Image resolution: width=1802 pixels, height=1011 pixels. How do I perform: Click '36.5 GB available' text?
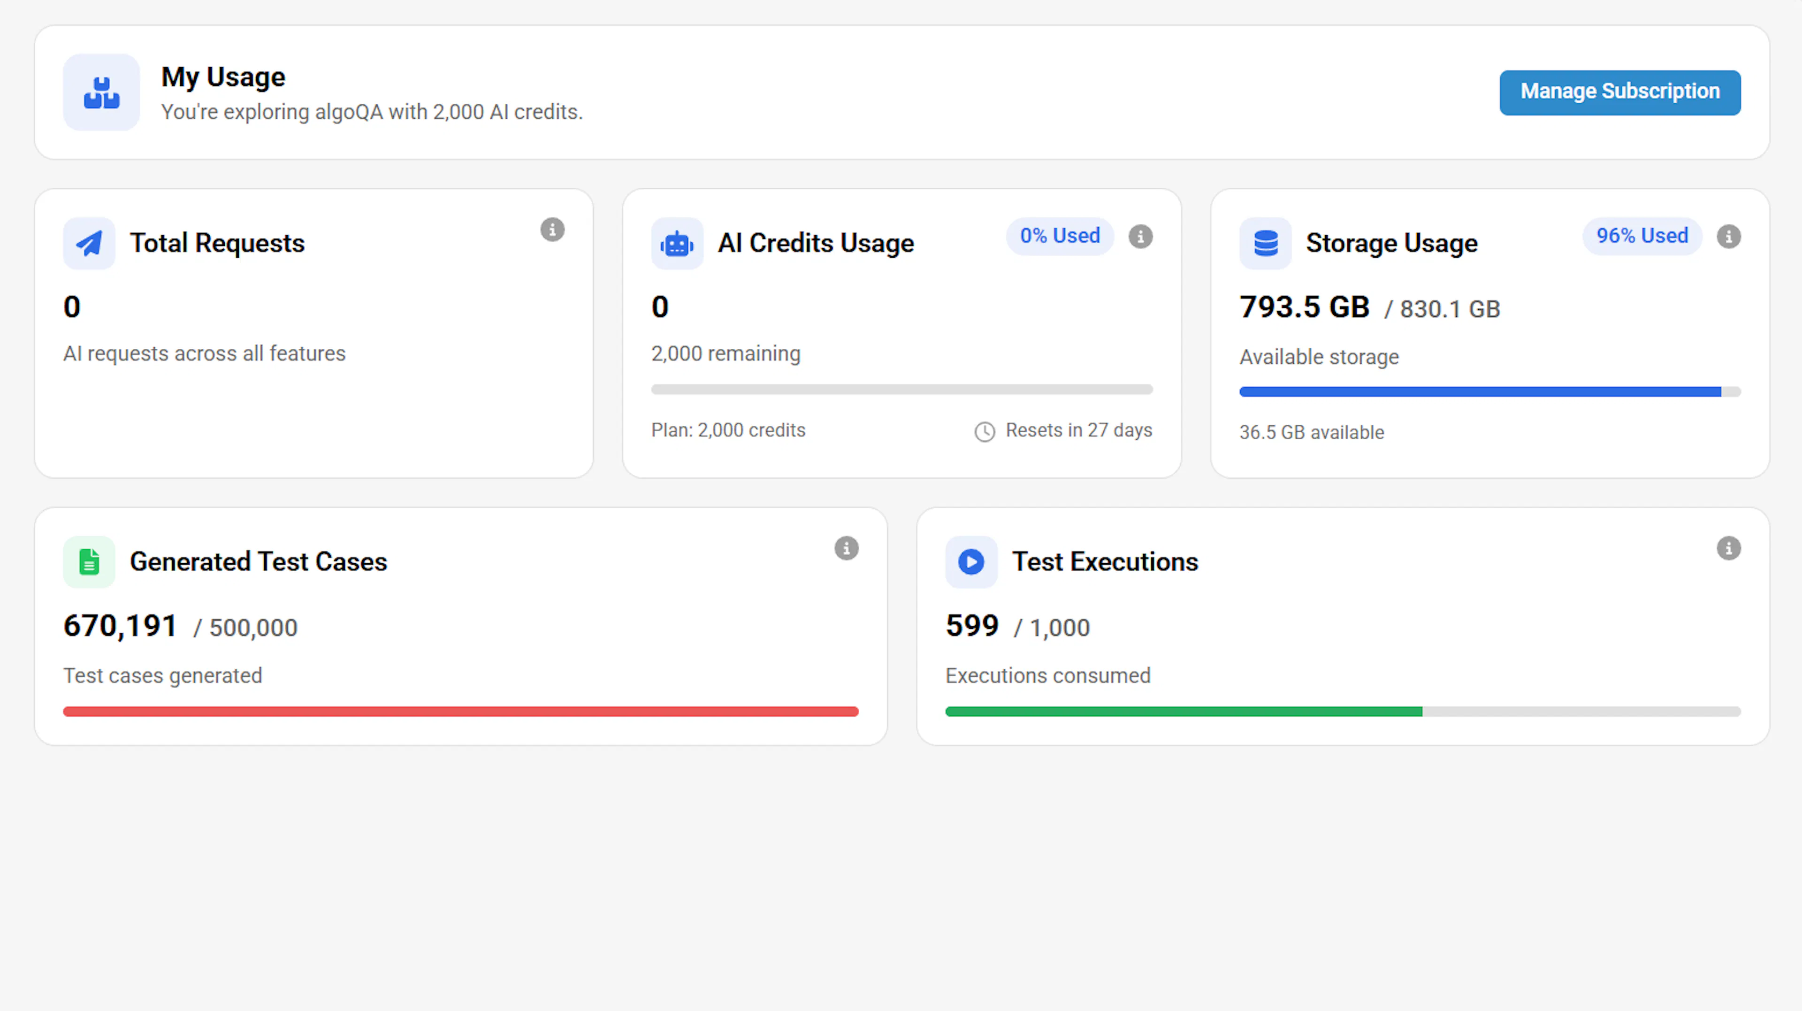[1312, 432]
